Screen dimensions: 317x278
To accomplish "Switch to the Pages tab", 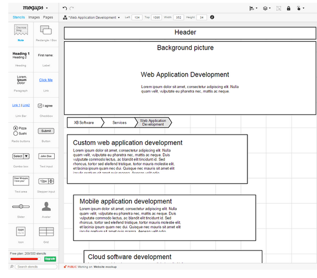I will coord(48,17).
